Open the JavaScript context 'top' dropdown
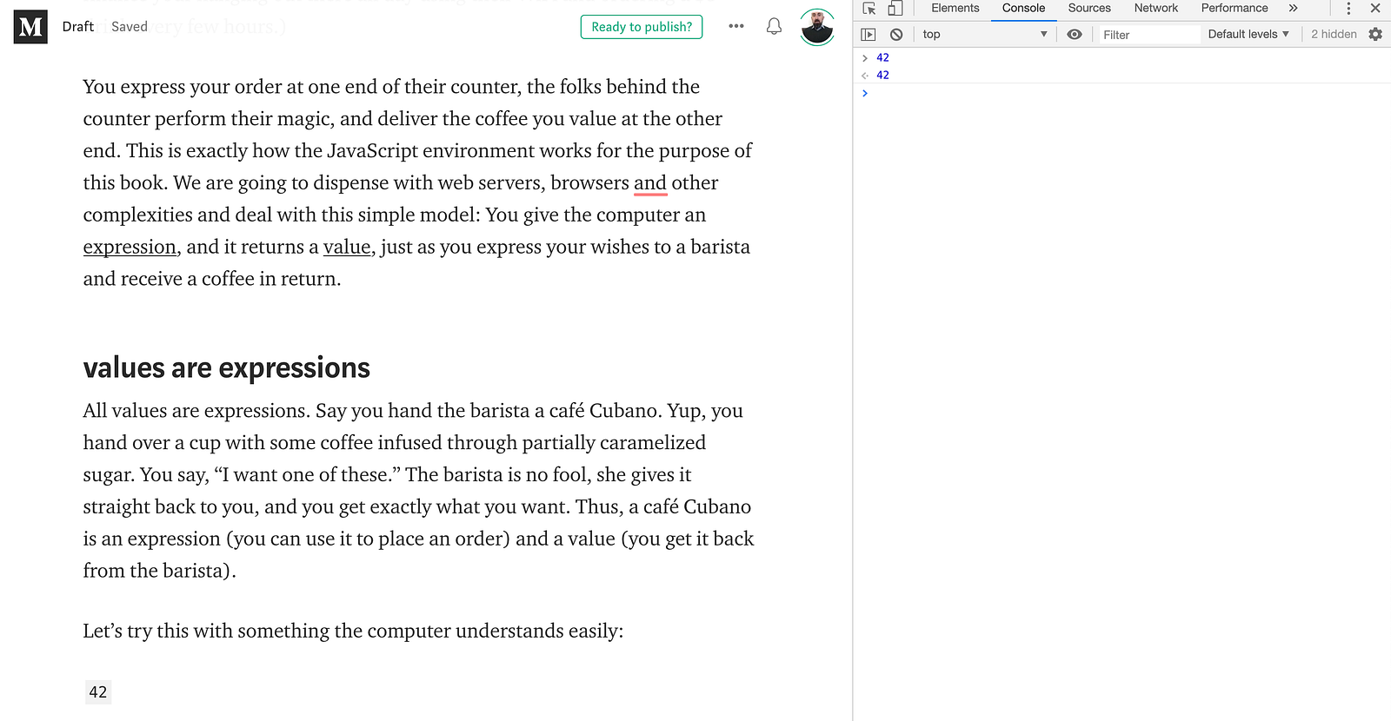This screenshot has height=721, width=1391. coord(985,35)
